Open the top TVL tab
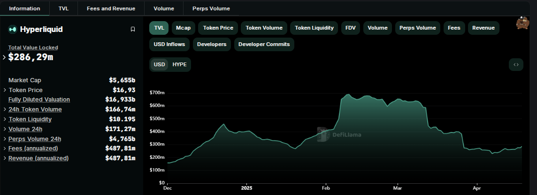The image size is (537, 195). click(x=63, y=8)
